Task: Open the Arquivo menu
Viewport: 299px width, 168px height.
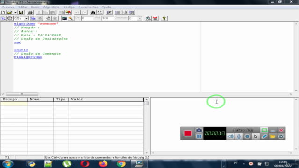Action: click(8, 7)
